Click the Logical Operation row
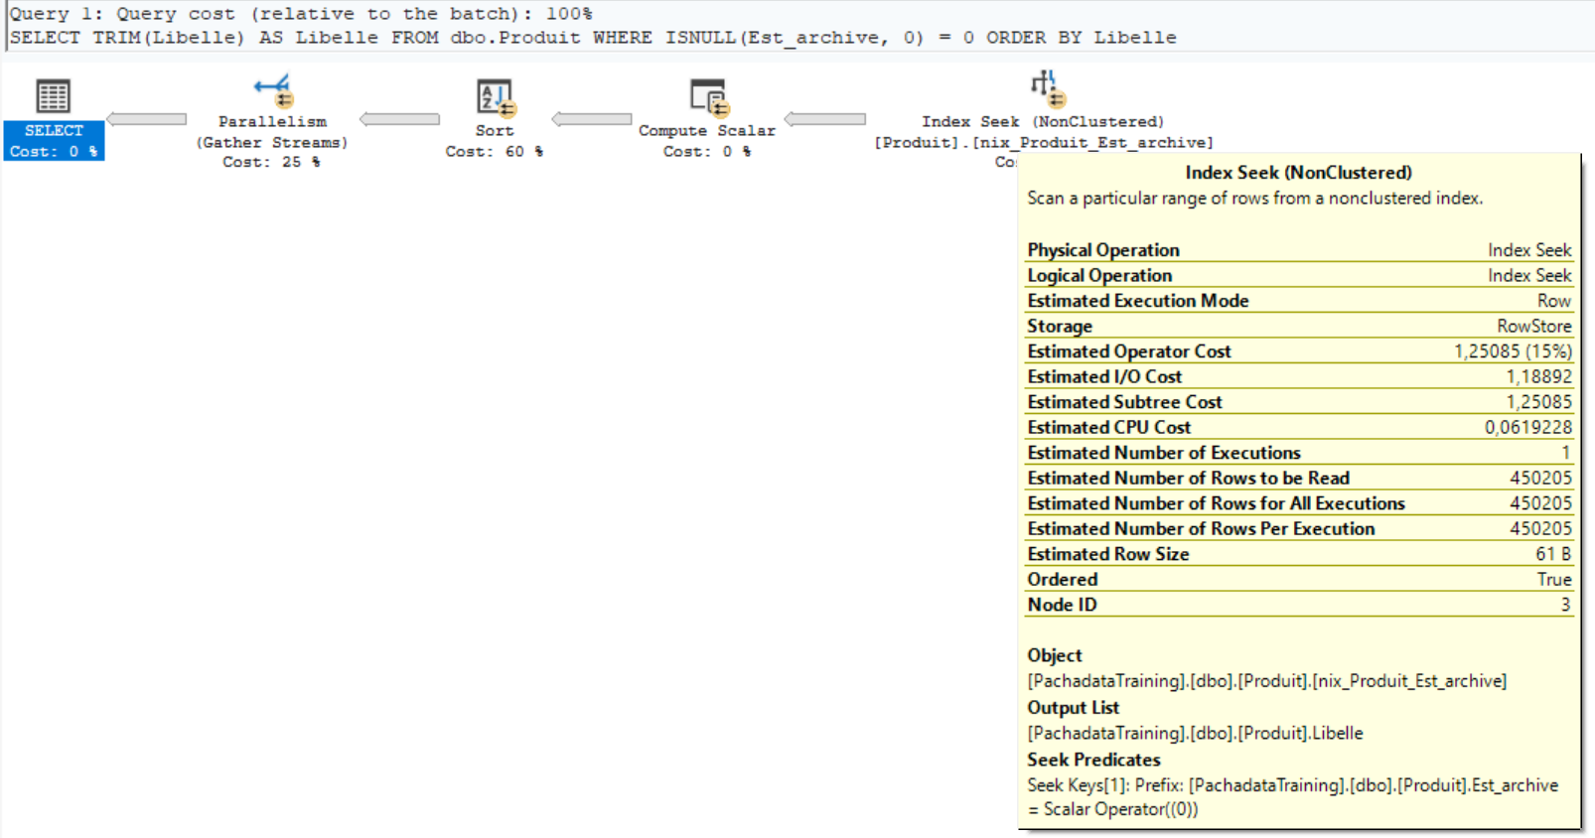This screenshot has width=1595, height=838. pyautogui.click(x=1299, y=275)
